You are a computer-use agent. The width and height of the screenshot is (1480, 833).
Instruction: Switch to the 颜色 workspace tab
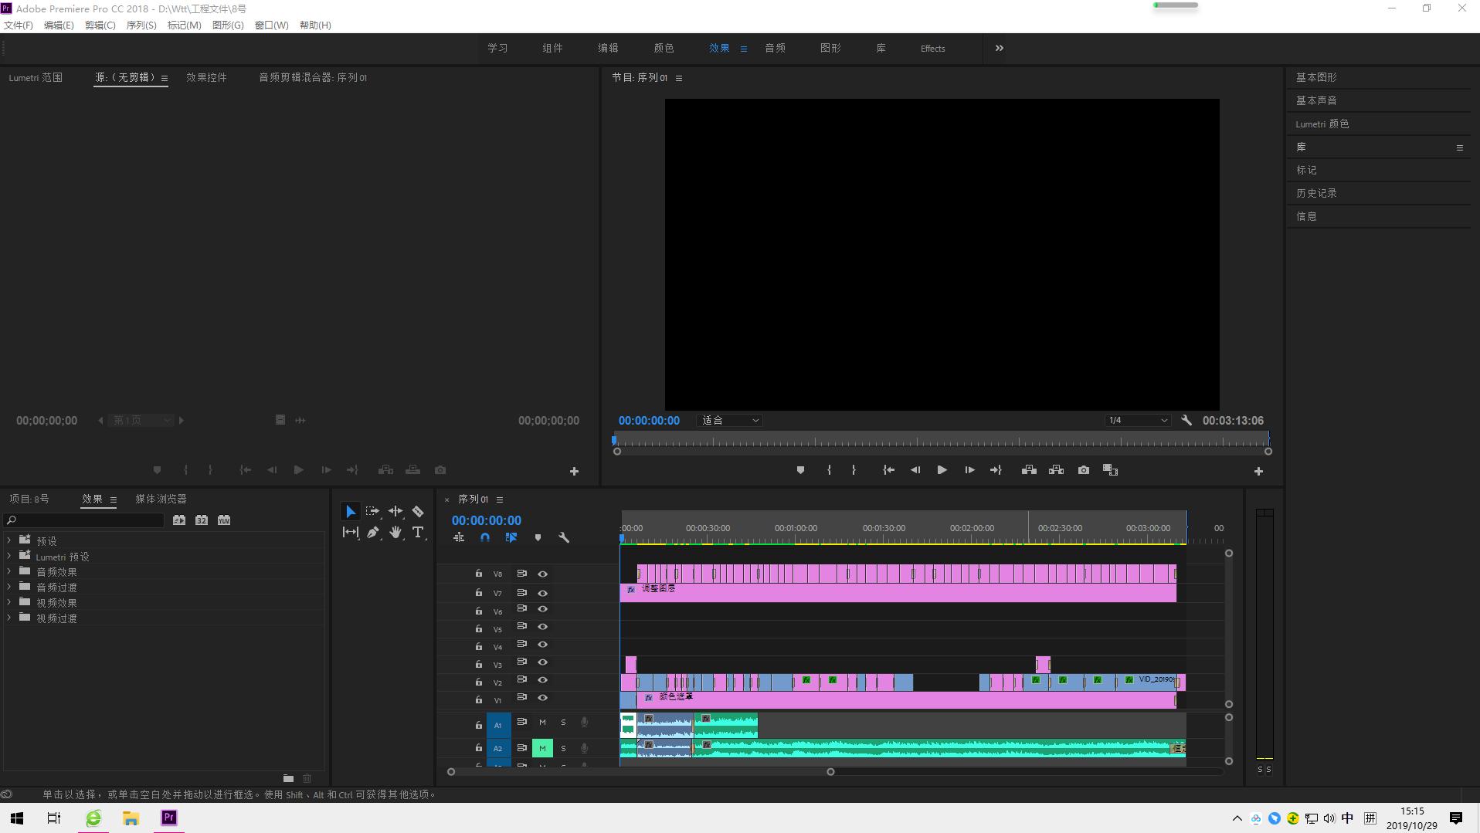click(x=664, y=49)
